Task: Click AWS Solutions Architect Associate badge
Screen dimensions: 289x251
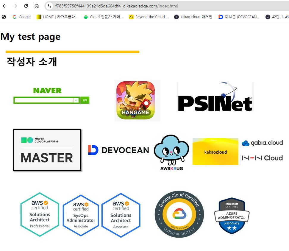Action: pyautogui.click(x=121, y=215)
